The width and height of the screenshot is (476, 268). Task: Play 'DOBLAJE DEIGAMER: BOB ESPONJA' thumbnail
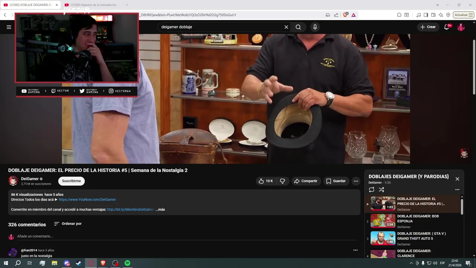[x=383, y=221]
